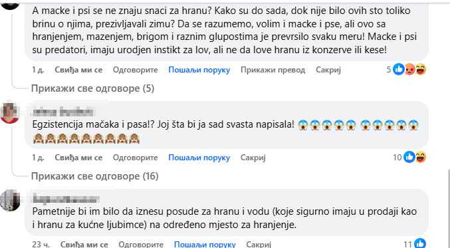Open profile picture of the Egzistencija comment author
The image size is (450, 248).
[10, 112]
